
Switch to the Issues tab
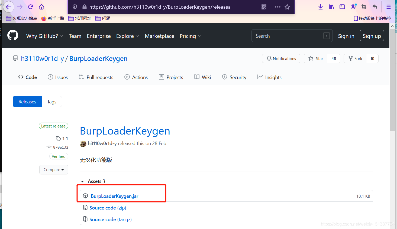click(58, 77)
